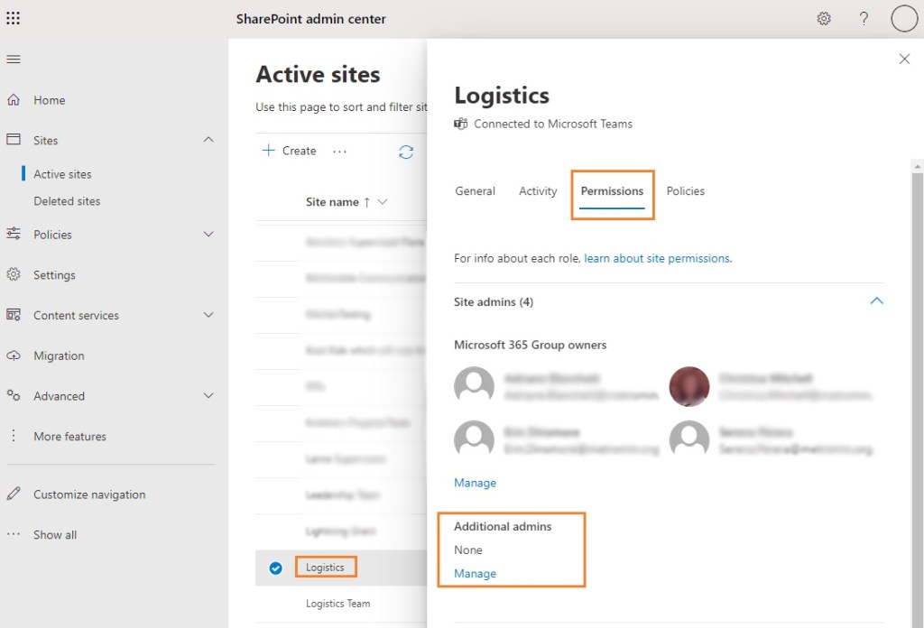The image size is (924, 628).
Task: Click Manage under Microsoft 365 Group owners
Action: pos(475,483)
